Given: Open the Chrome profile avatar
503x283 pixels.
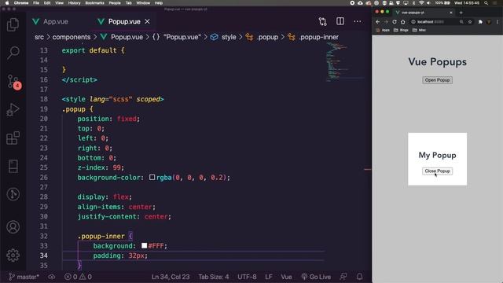Looking at the screenshot, I should click(x=489, y=22).
